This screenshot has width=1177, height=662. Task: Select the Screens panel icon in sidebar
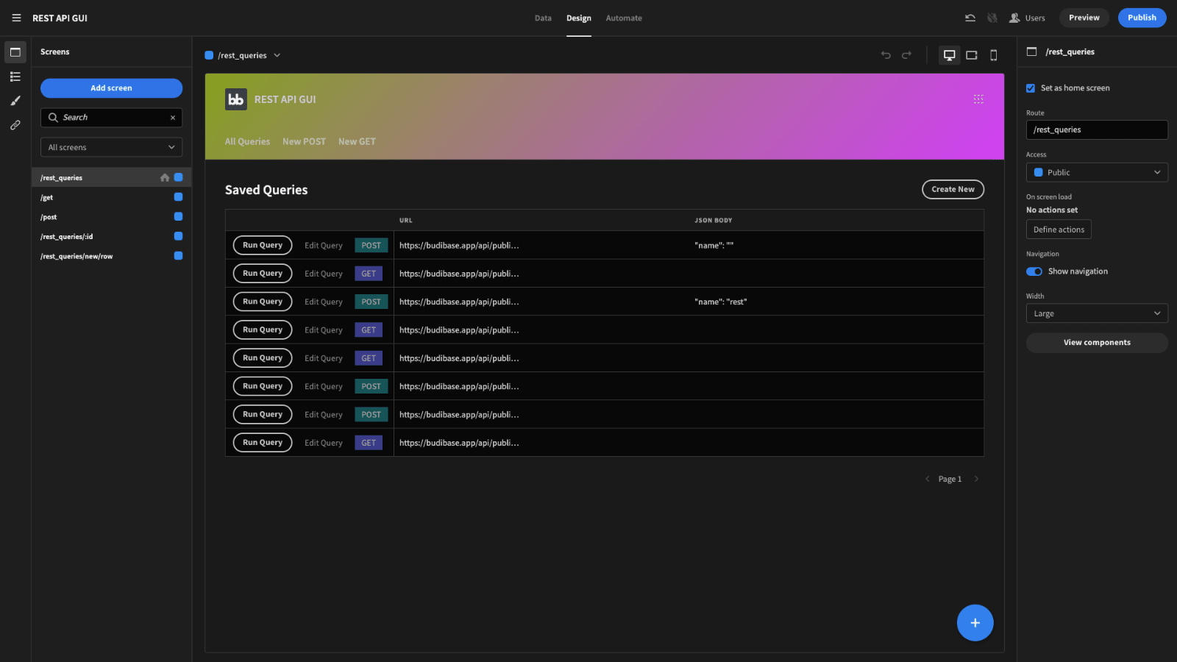click(x=15, y=52)
